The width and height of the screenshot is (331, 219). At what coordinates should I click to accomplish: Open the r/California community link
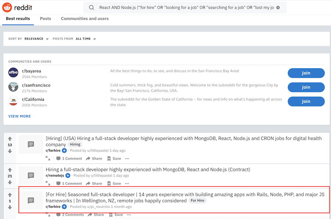[33, 99]
